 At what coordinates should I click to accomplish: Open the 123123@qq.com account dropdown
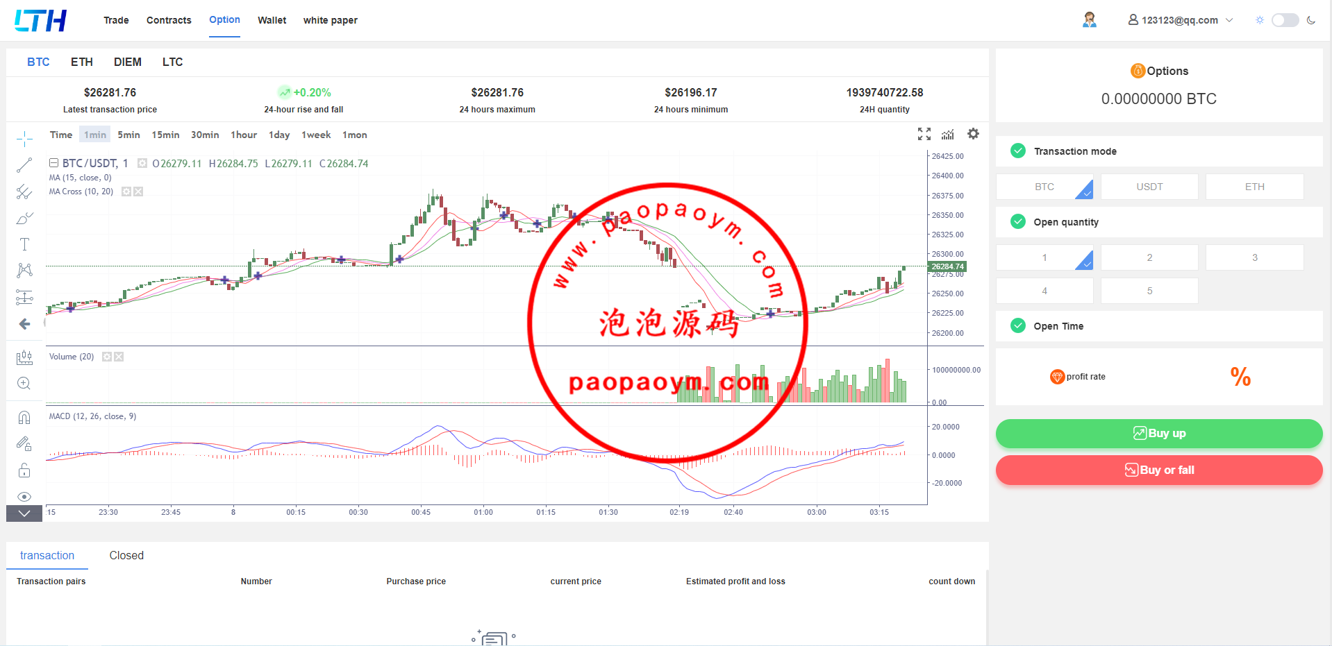[x=1181, y=20]
